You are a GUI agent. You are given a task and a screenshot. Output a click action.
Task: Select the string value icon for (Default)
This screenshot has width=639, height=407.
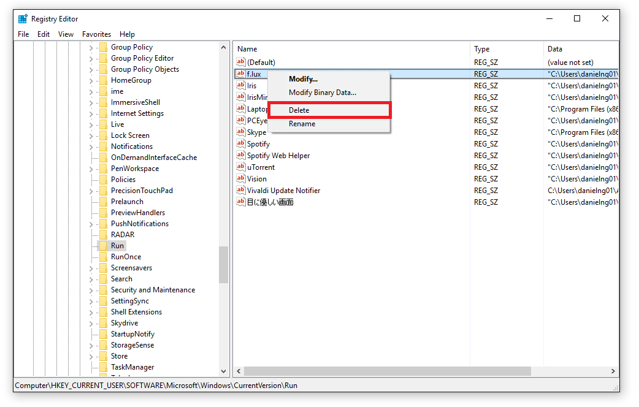point(241,62)
